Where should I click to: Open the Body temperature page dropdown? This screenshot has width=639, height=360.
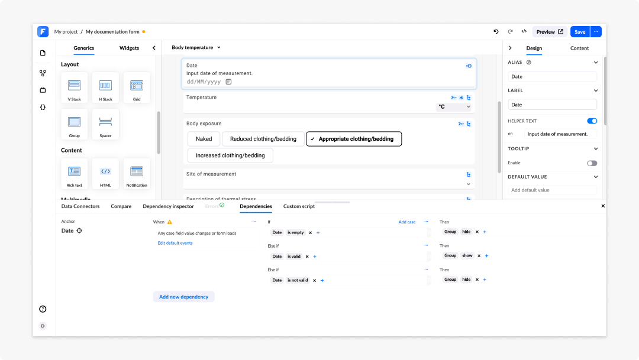[x=196, y=48]
